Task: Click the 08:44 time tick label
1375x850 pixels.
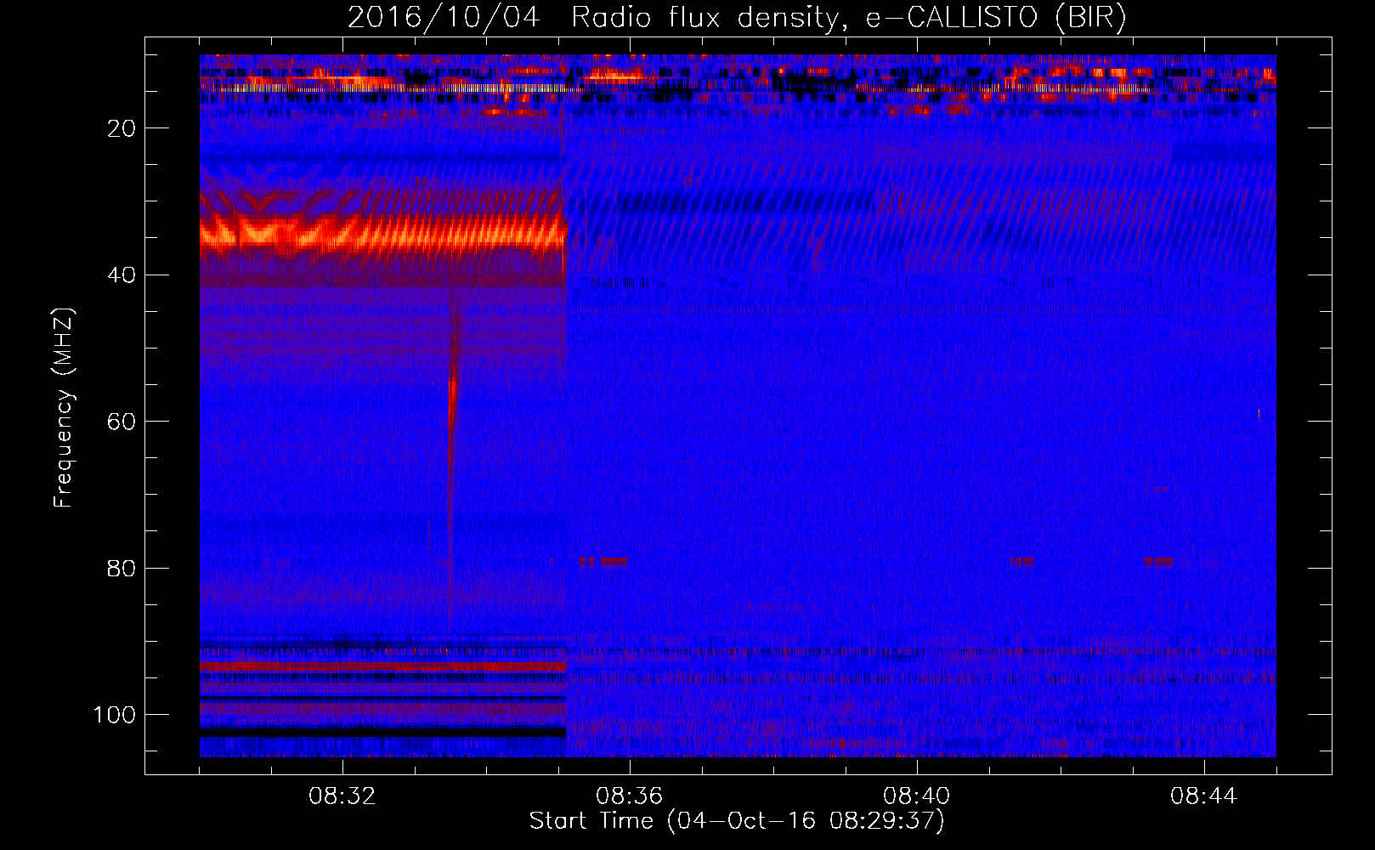Action: [1204, 796]
